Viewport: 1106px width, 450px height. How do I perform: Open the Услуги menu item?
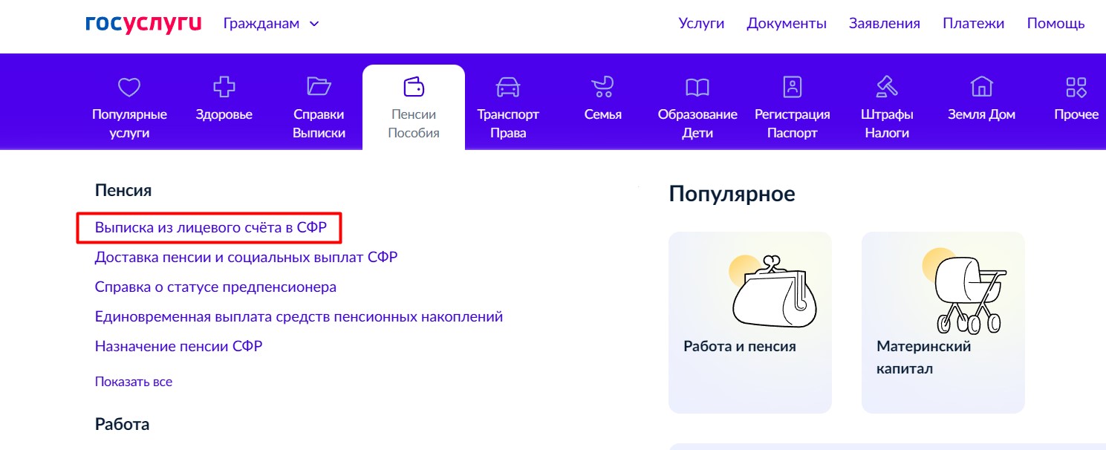(701, 24)
